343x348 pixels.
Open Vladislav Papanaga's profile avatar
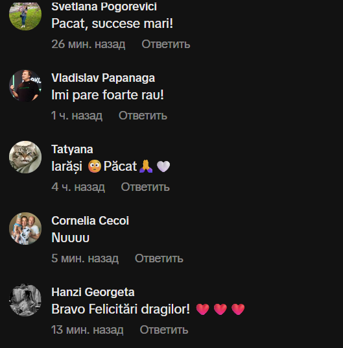[25, 86]
